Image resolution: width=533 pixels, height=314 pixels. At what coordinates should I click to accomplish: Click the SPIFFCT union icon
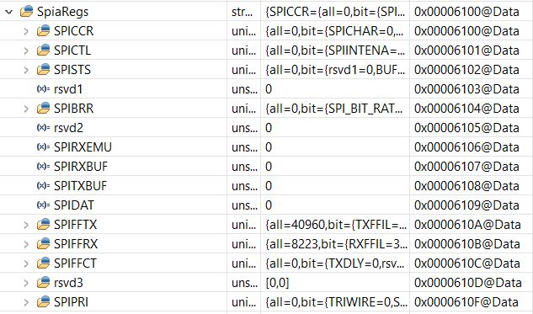point(43,263)
